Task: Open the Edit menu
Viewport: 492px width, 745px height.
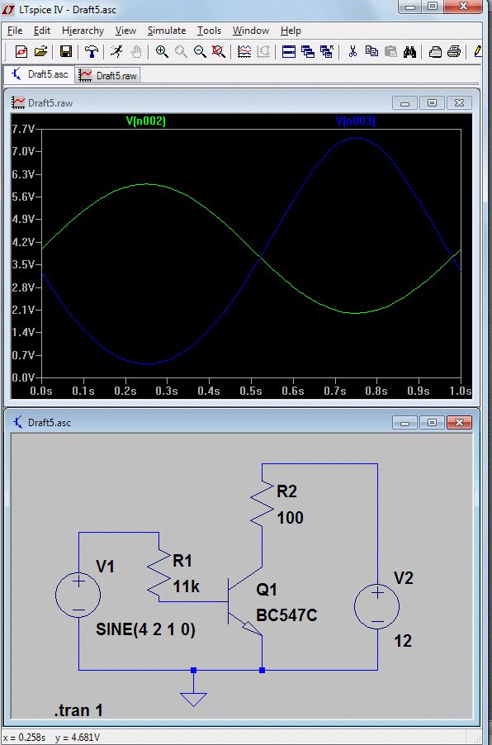Action: (x=42, y=31)
